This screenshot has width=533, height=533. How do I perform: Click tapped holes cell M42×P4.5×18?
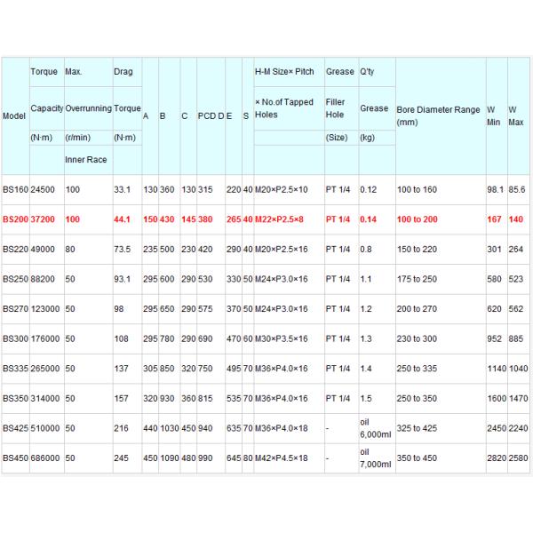pyautogui.click(x=290, y=458)
